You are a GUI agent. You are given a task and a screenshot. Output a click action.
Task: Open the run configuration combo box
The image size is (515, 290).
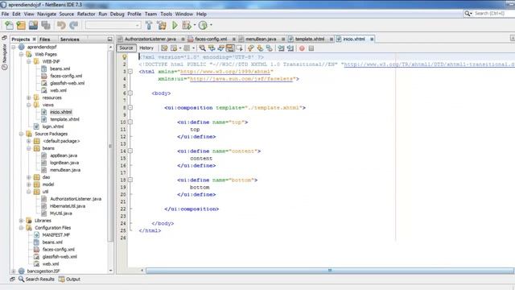[113, 25]
